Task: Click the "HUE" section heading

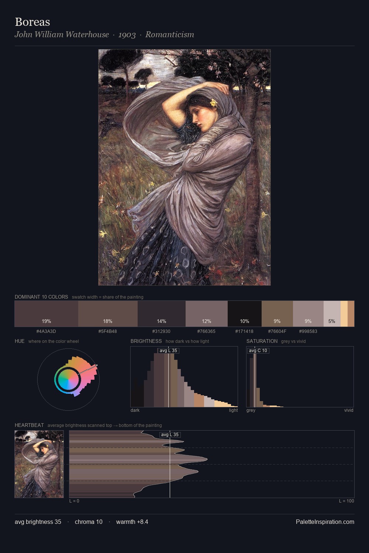Action: pyautogui.click(x=20, y=341)
